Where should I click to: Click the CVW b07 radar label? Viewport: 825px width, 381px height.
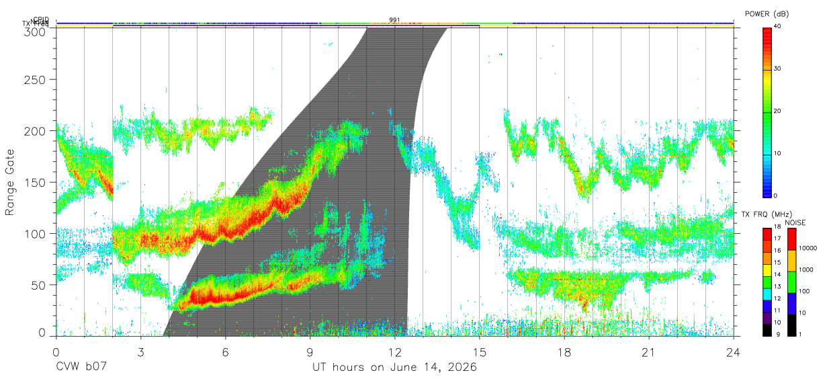(81, 368)
